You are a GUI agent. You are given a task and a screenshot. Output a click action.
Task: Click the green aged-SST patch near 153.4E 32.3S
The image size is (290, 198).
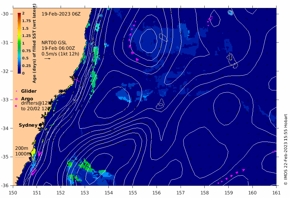tap(94, 80)
